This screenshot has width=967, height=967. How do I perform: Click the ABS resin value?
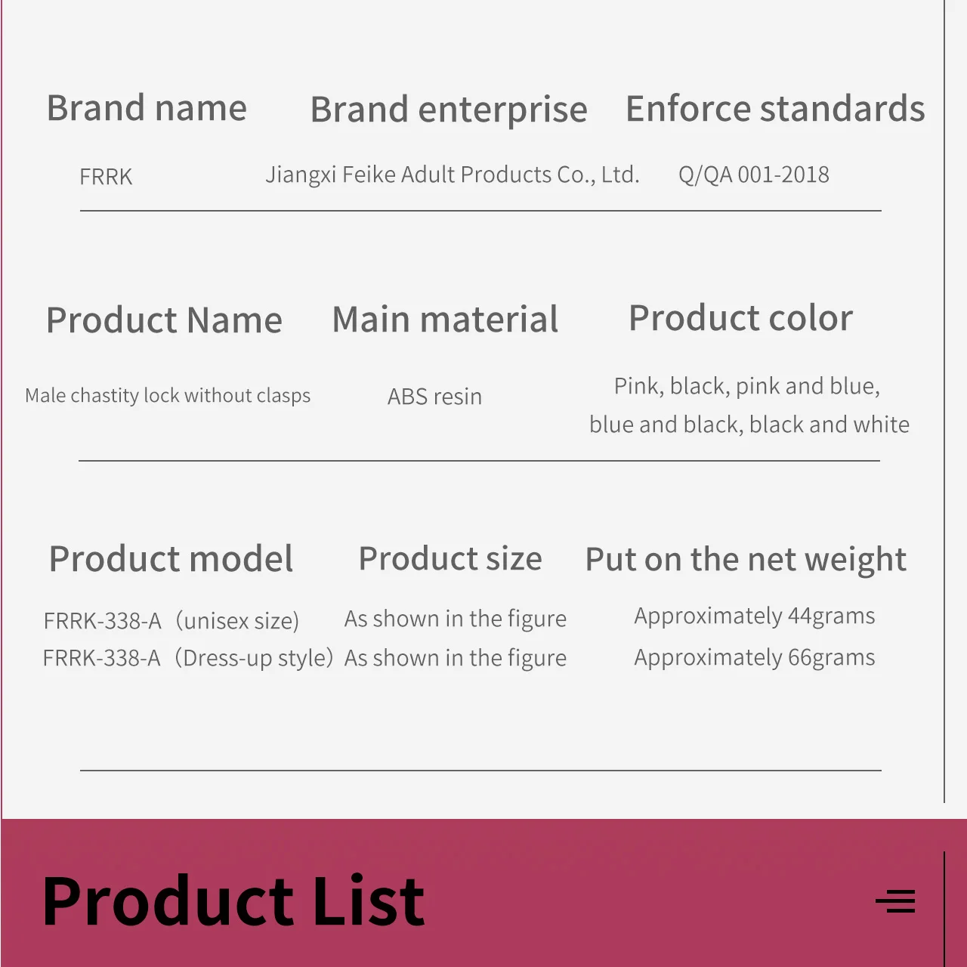click(434, 397)
